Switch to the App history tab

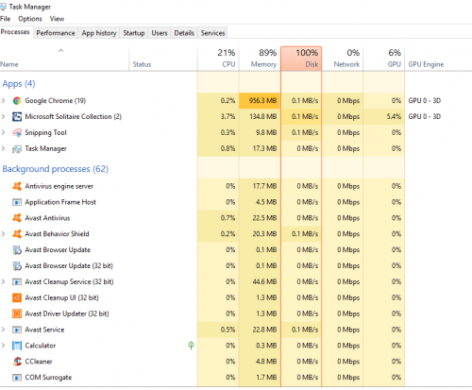pos(99,33)
